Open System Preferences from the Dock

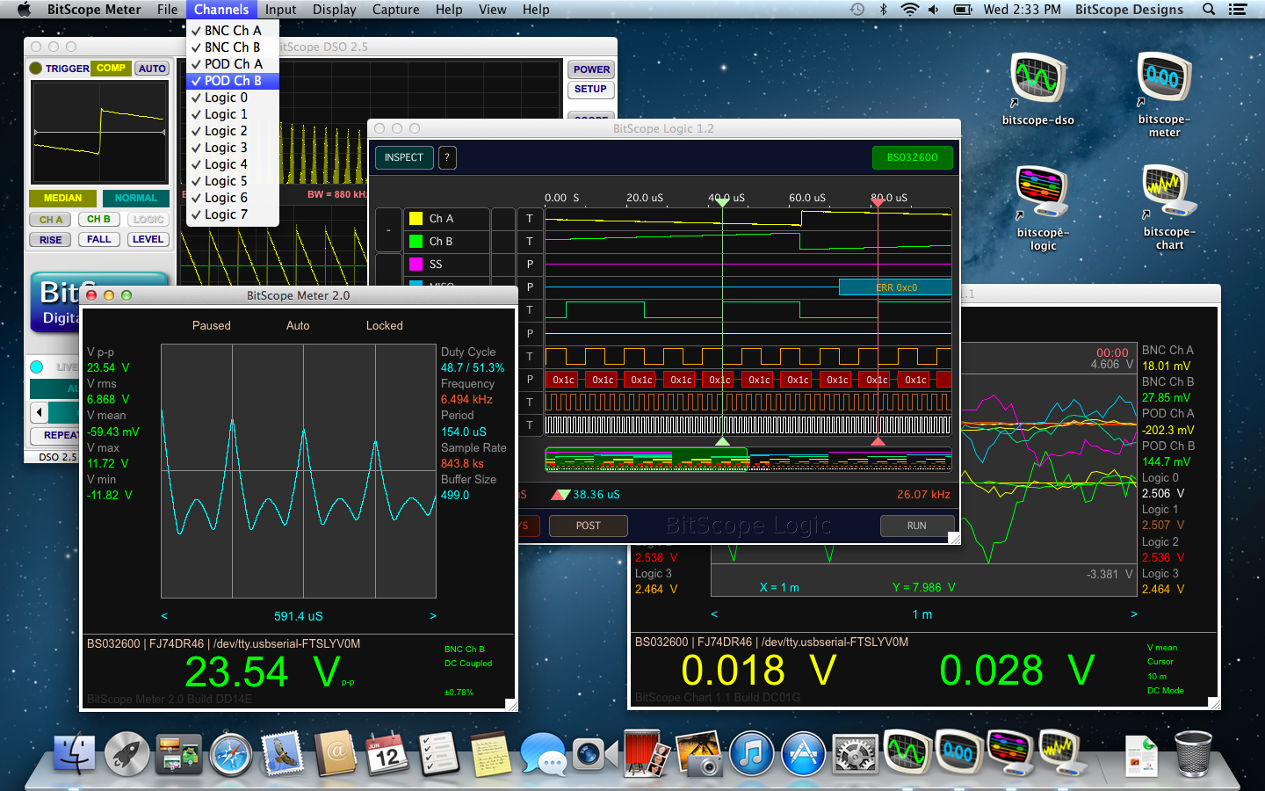coord(856,753)
